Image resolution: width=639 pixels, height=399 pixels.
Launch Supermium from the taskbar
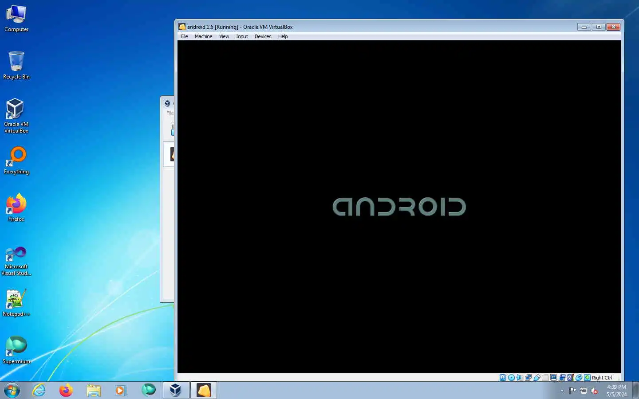148,390
